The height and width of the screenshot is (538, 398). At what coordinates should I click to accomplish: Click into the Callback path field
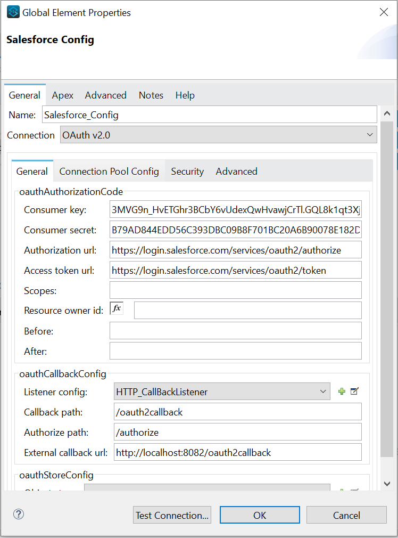(x=237, y=412)
